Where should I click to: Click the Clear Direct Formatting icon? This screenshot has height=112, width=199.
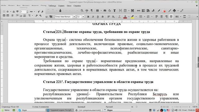point(119,16)
